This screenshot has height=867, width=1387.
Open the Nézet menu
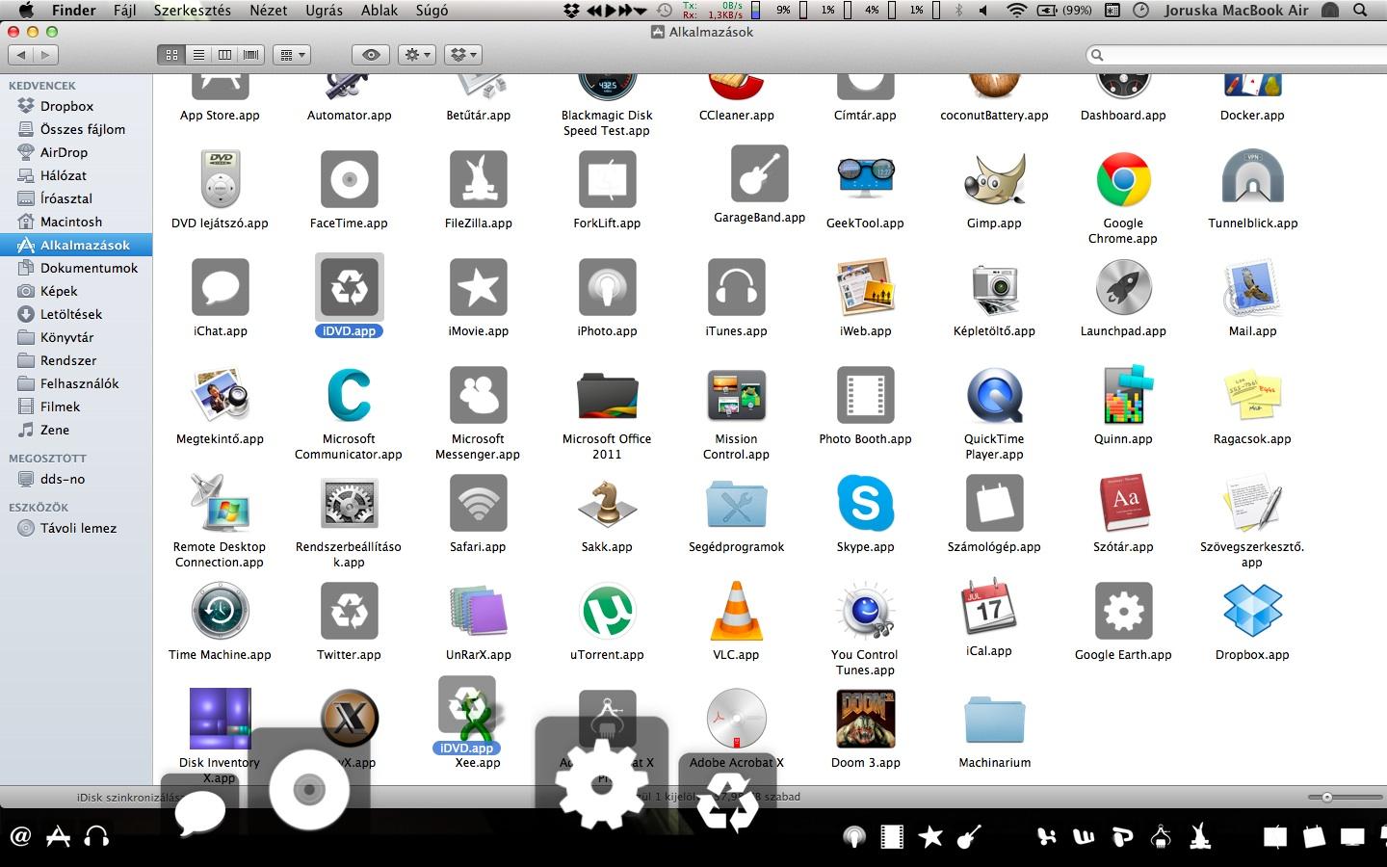(x=268, y=10)
